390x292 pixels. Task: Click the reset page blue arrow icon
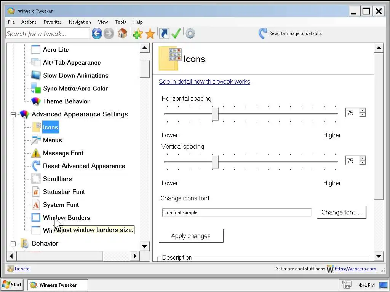[x=263, y=33]
